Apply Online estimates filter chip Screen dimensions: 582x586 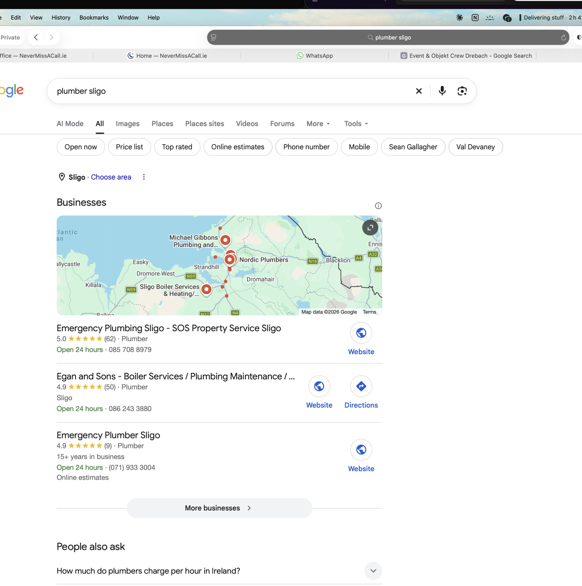[238, 147]
